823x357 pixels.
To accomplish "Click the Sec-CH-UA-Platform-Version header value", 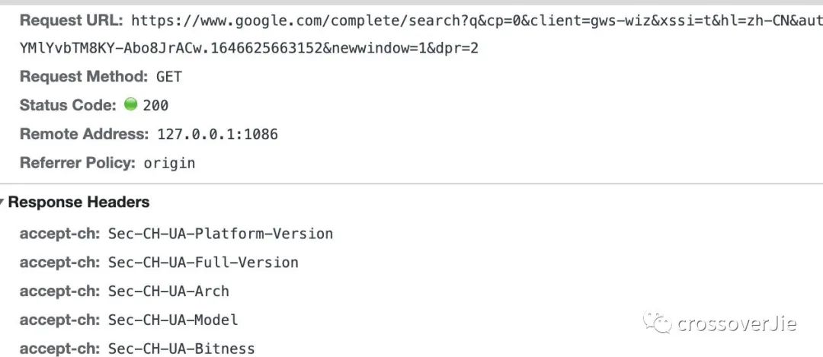I will (x=220, y=234).
